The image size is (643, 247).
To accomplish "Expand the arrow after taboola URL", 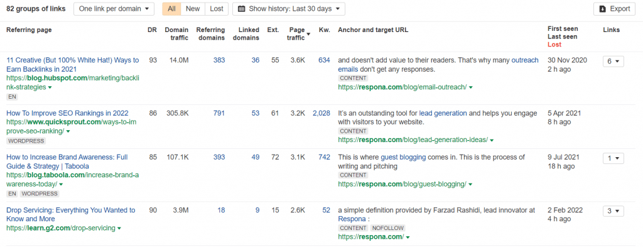I will (61, 184).
